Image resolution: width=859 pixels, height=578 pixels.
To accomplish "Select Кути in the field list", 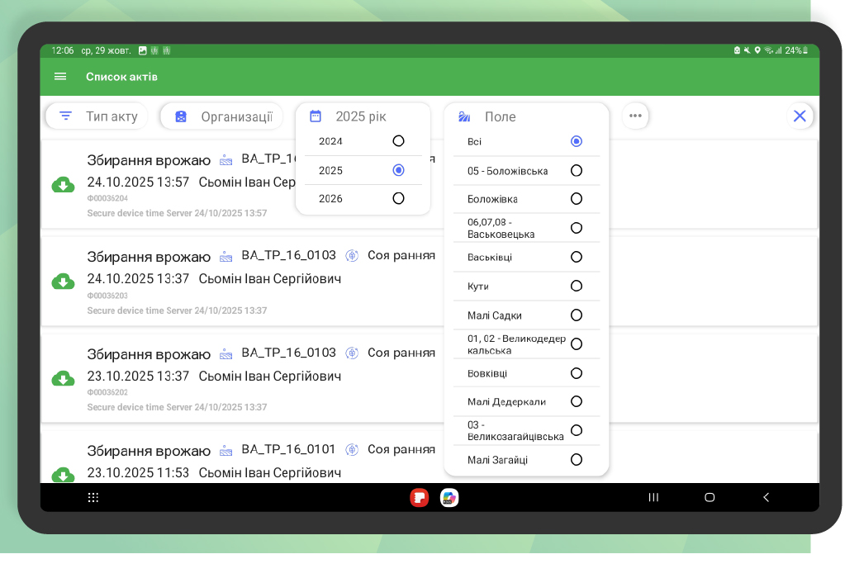I will click(577, 286).
